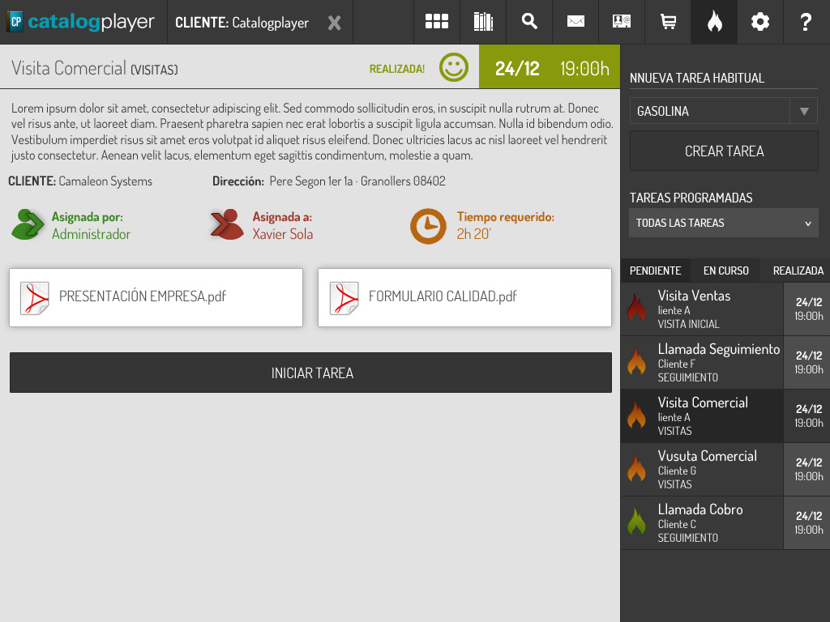The image size is (830, 622).
Task: Expand the GASOLINA dropdown arrow
Action: click(x=803, y=111)
